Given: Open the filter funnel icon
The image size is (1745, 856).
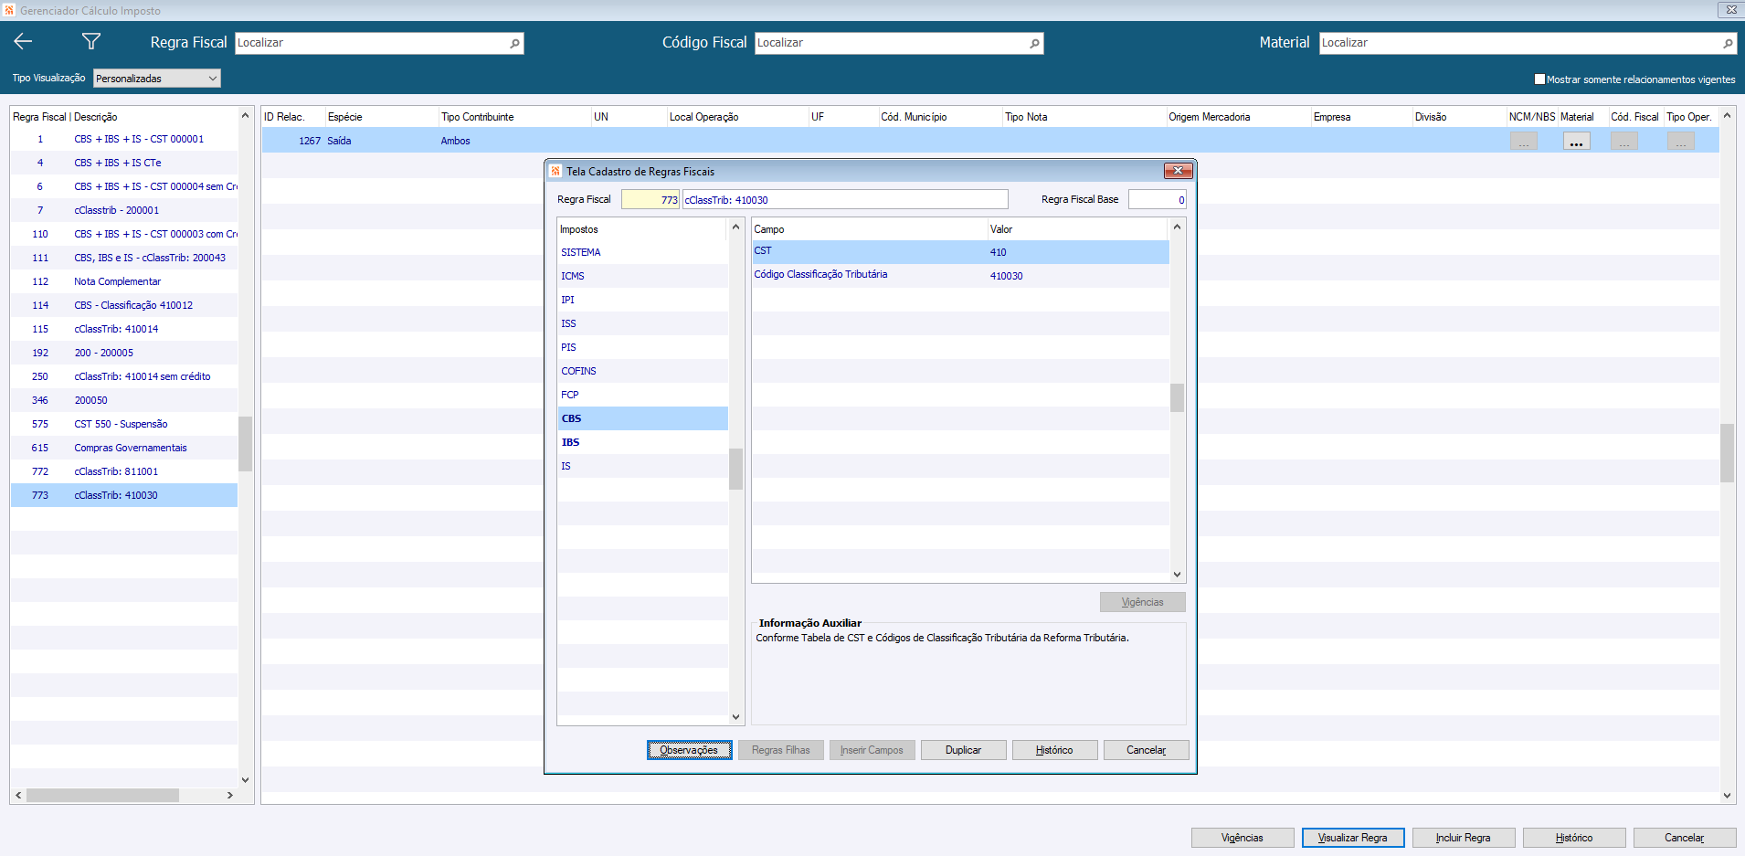Looking at the screenshot, I should click(91, 41).
